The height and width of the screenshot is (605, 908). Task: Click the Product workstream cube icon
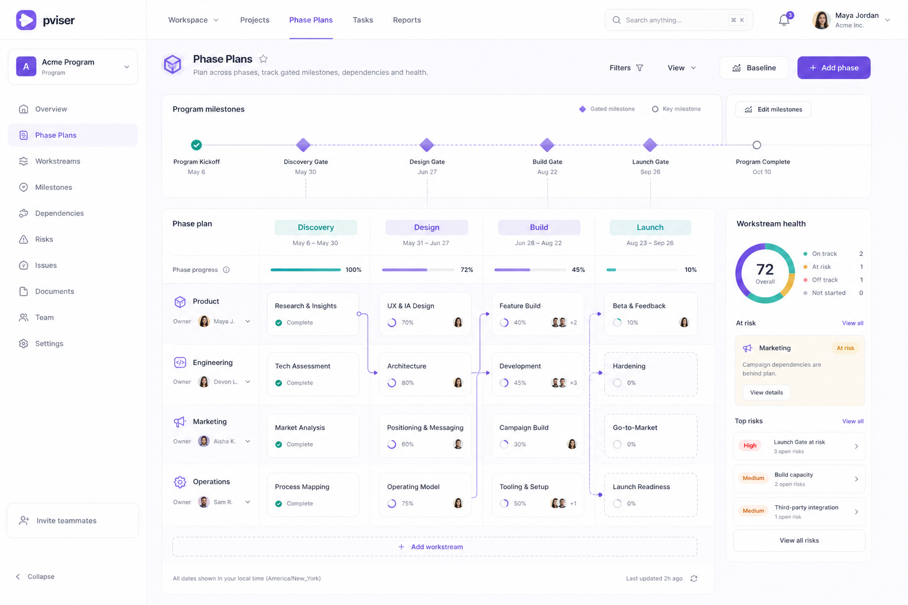[180, 302]
